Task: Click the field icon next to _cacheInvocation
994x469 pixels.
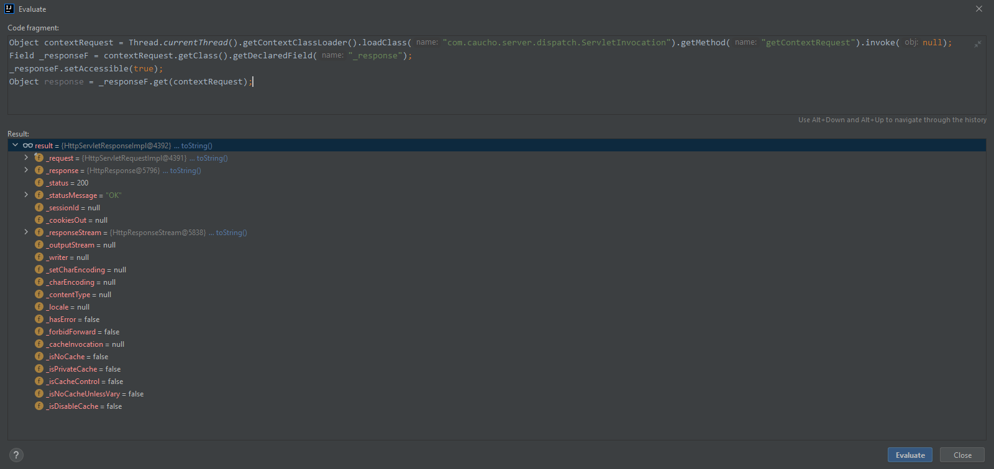Action: click(x=39, y=344)
